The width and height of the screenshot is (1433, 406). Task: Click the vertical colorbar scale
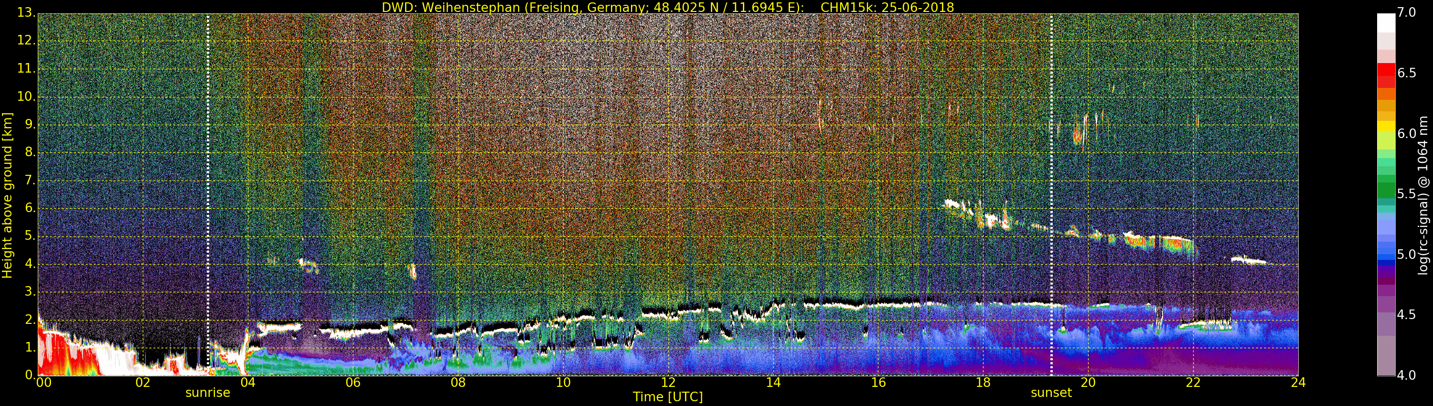(1386, 195)
